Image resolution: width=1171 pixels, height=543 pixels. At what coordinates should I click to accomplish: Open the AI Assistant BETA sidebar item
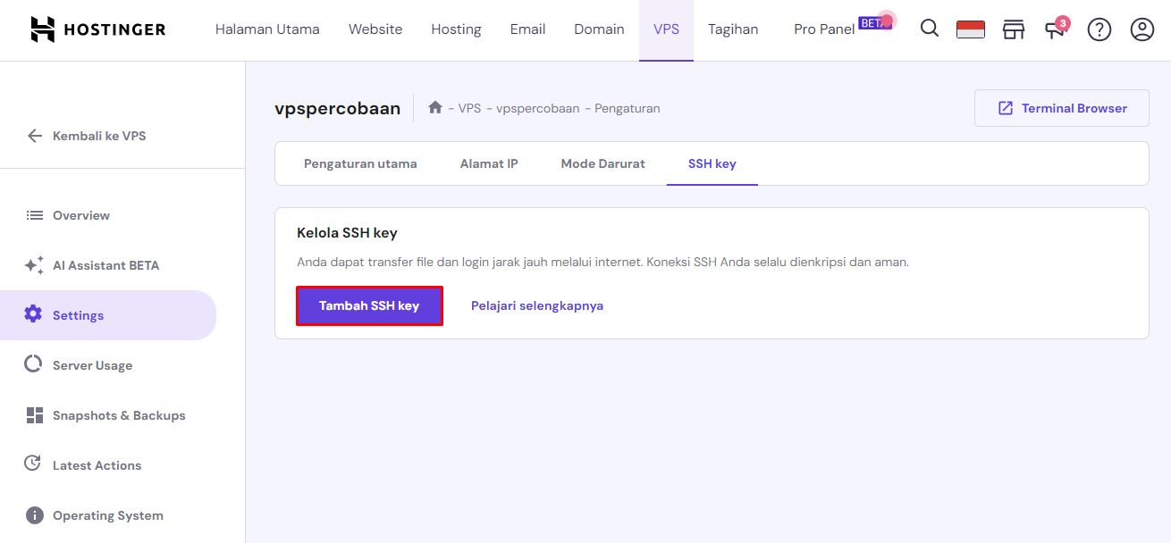coord(105,265)
